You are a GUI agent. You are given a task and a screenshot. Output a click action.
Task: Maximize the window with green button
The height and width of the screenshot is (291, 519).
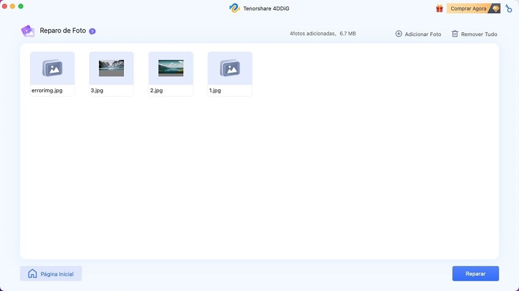pyautogui.click(x=21, y=6)
